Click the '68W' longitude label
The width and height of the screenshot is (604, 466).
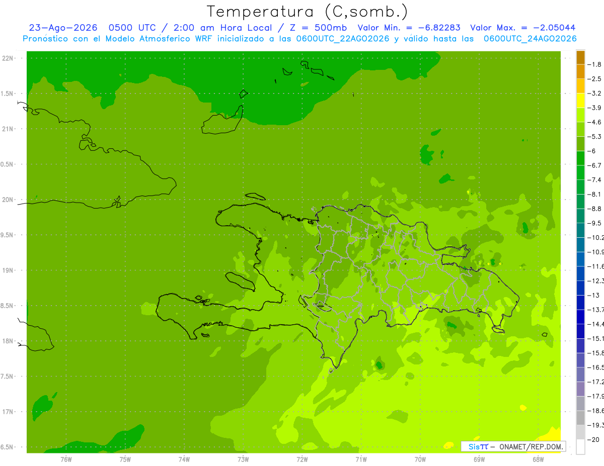coord(538,459)
